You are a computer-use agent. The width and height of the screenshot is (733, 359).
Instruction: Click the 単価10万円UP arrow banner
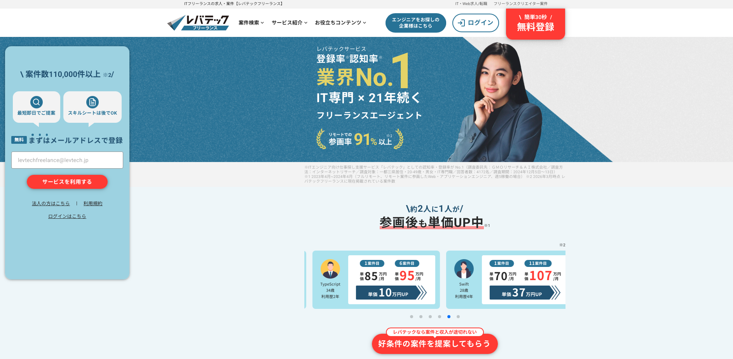point(391,293)
